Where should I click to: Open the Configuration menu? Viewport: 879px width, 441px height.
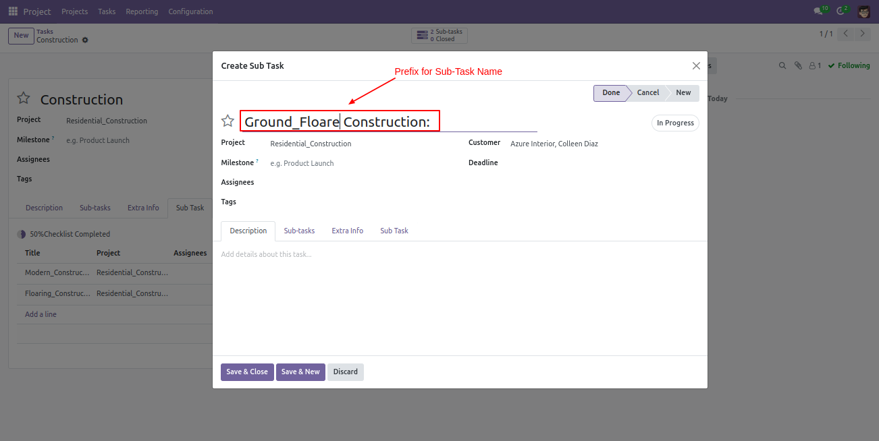(190, 11)
